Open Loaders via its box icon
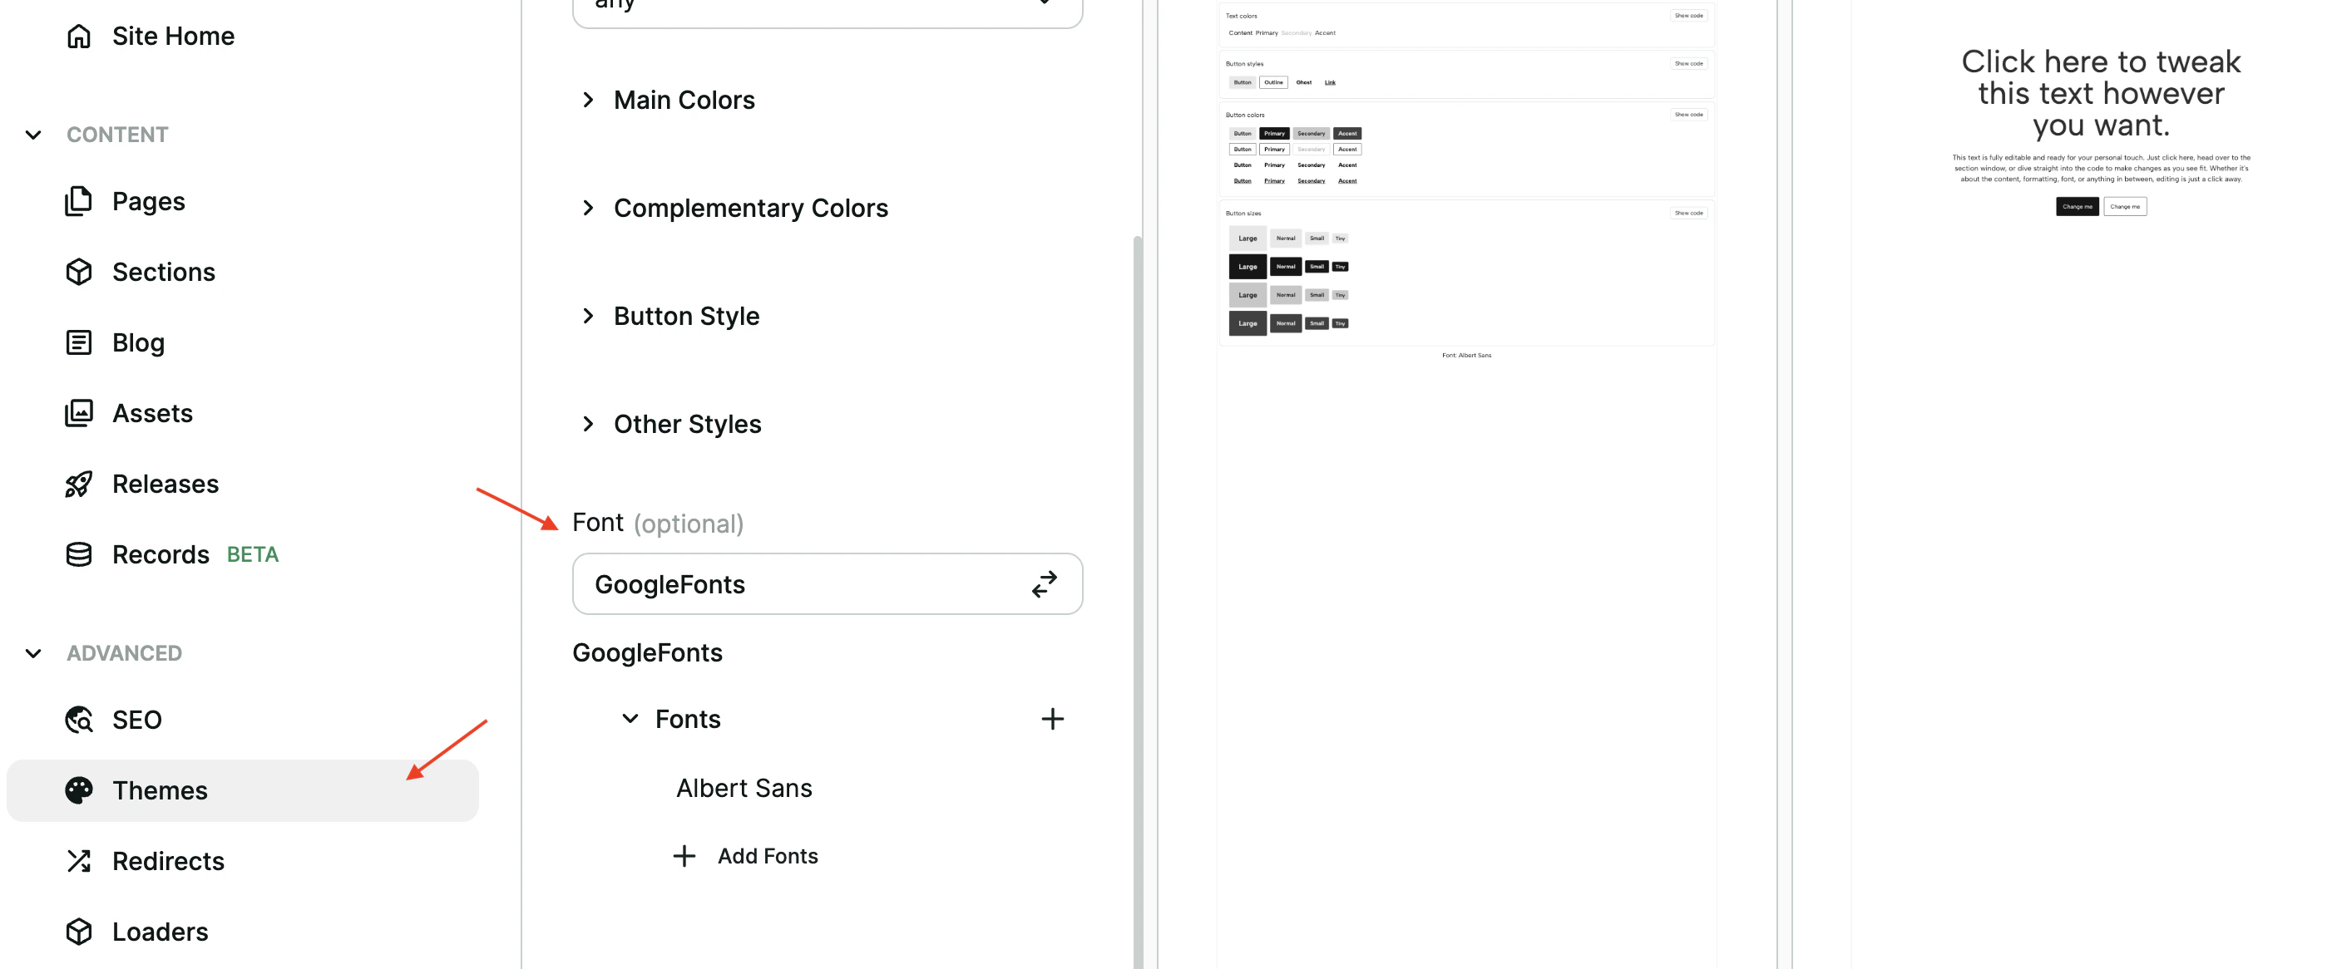This screenshot has width=2332, height=969. [80, 931]
